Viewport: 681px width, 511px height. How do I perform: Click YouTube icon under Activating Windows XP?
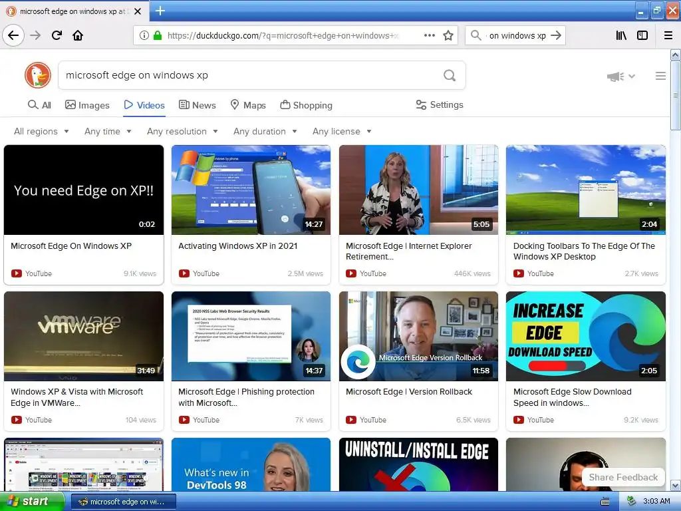pyautogui.click(x=184, y=273)
